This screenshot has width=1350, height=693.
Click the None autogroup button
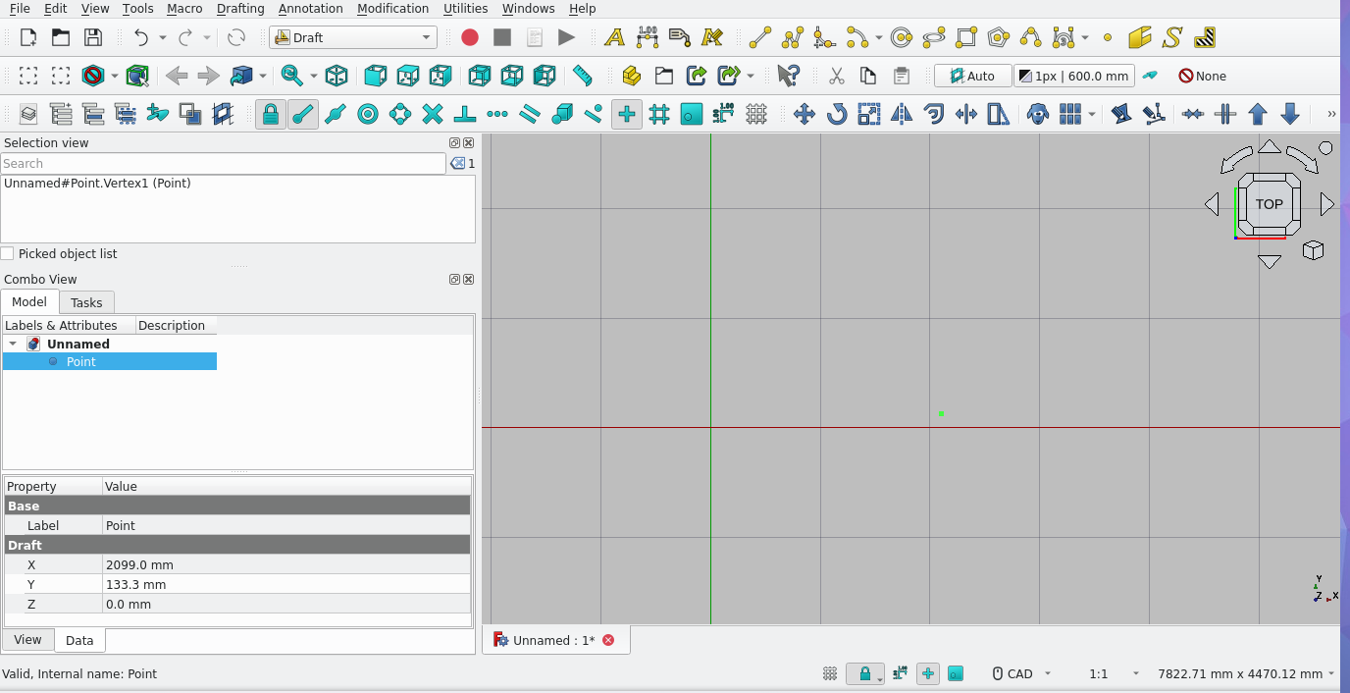coord(1202,76)
